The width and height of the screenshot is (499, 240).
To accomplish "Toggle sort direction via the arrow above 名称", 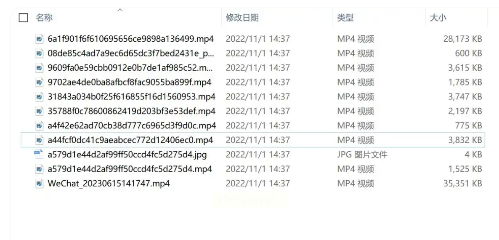I will (x=120, y=10).
